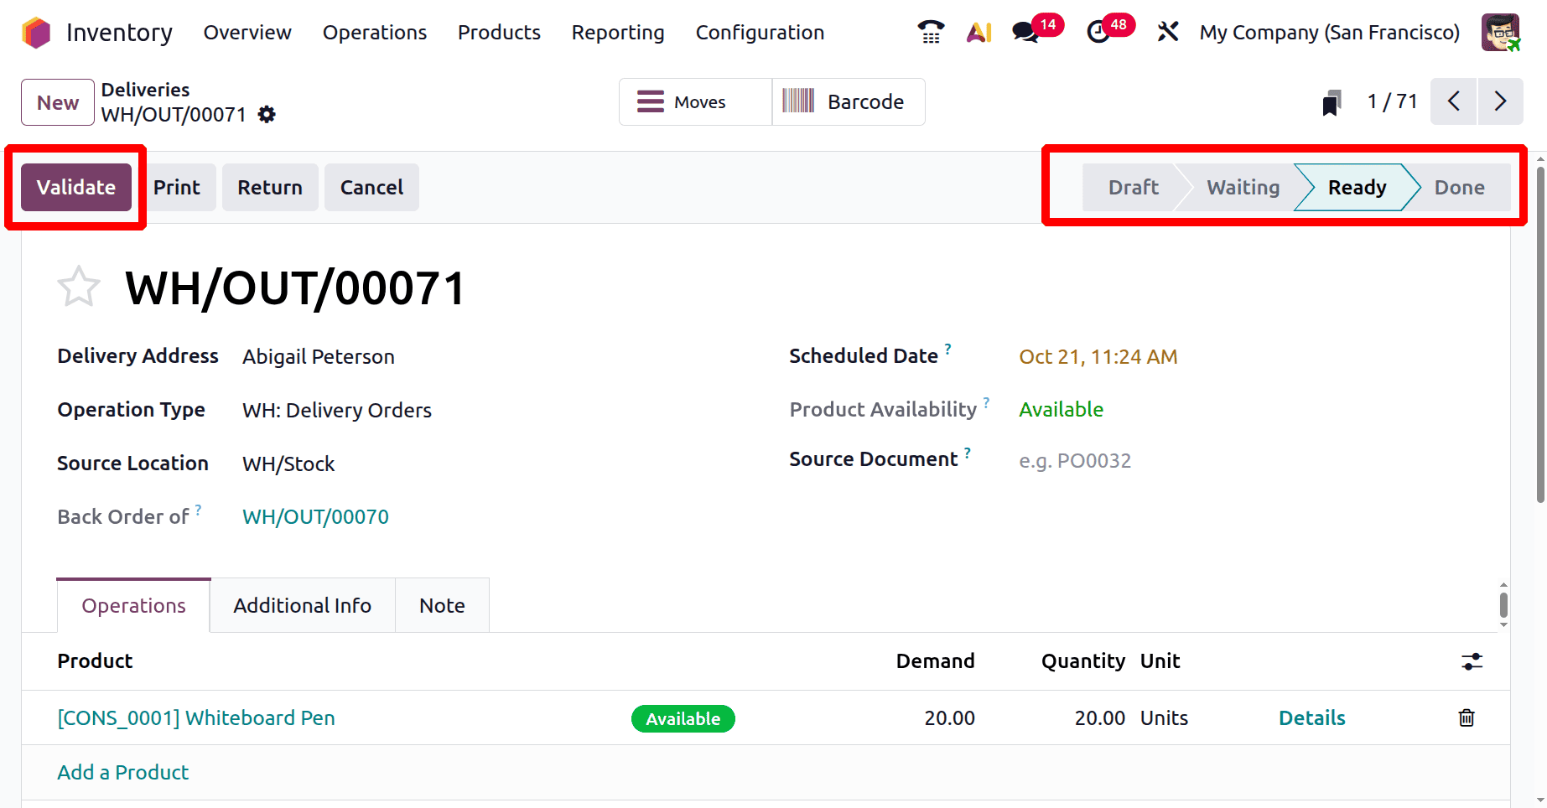Viewport: 1547px width, 808px height.
Task: Open the AI assistant icon
Action: (979, 33)
